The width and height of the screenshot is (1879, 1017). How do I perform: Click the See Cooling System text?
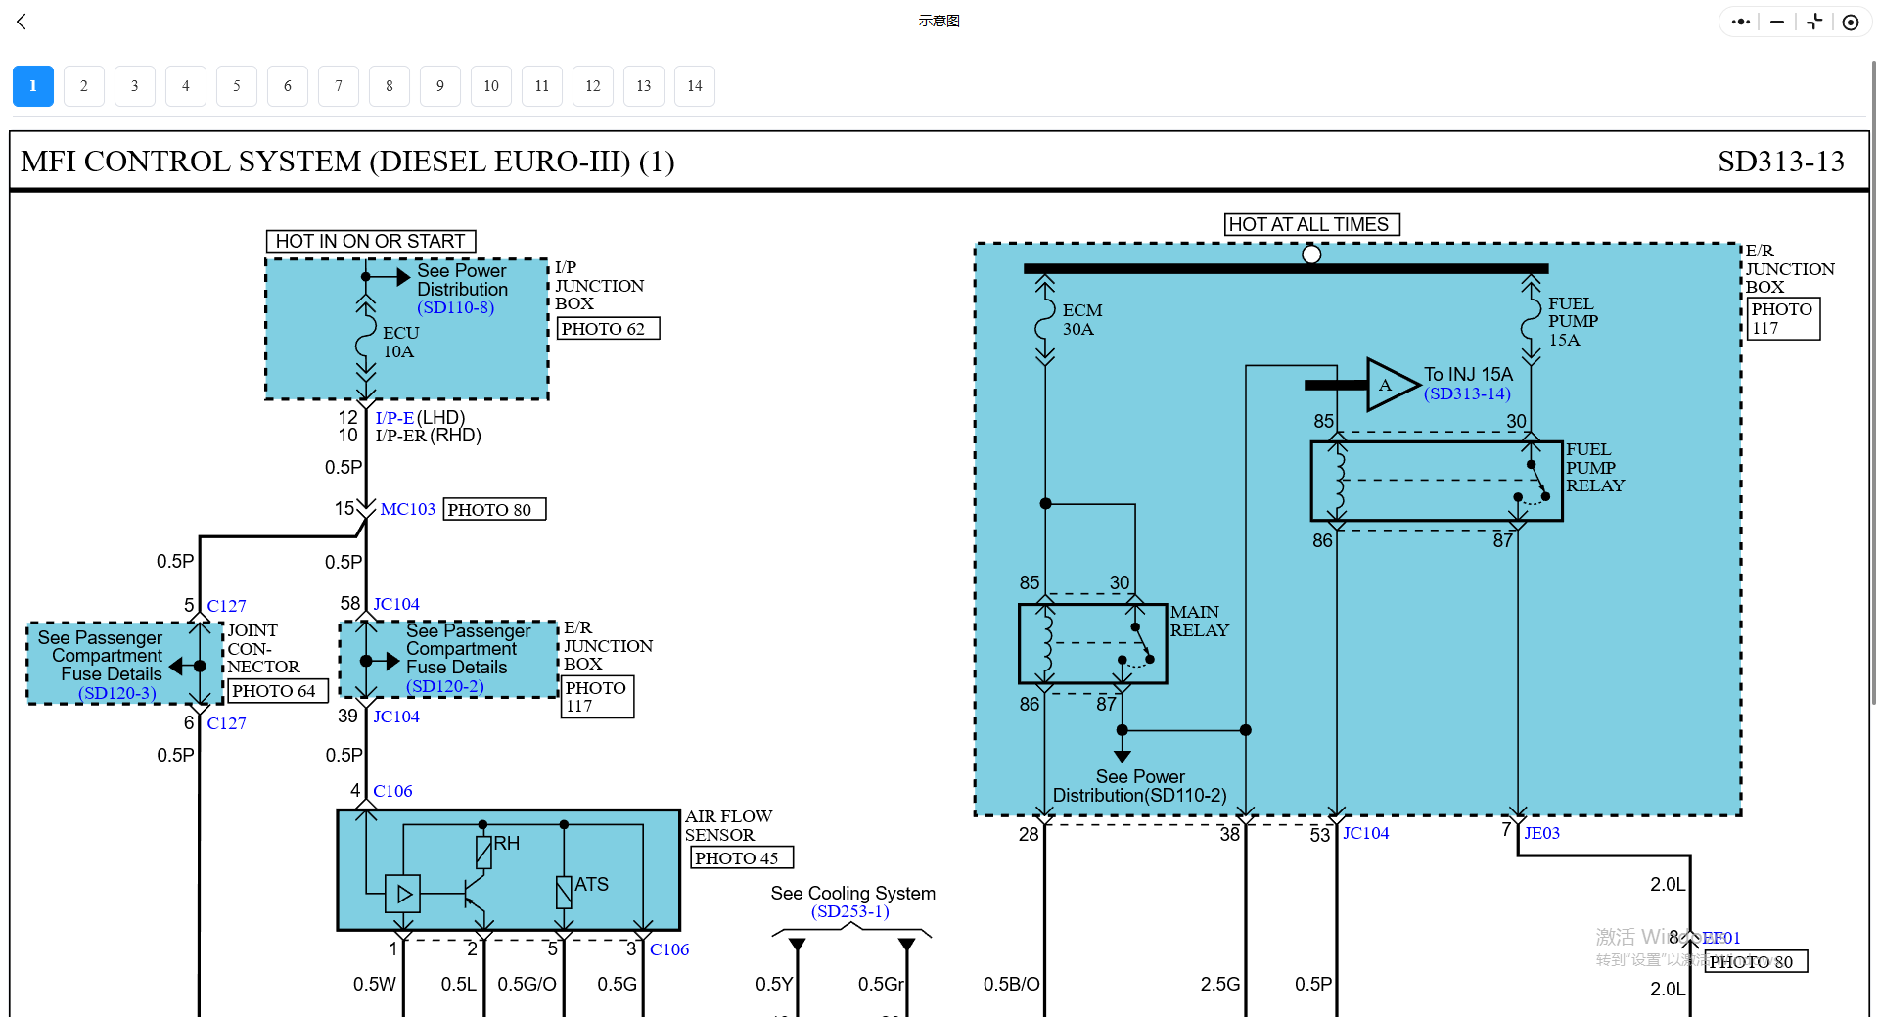[x=852, y=893]
